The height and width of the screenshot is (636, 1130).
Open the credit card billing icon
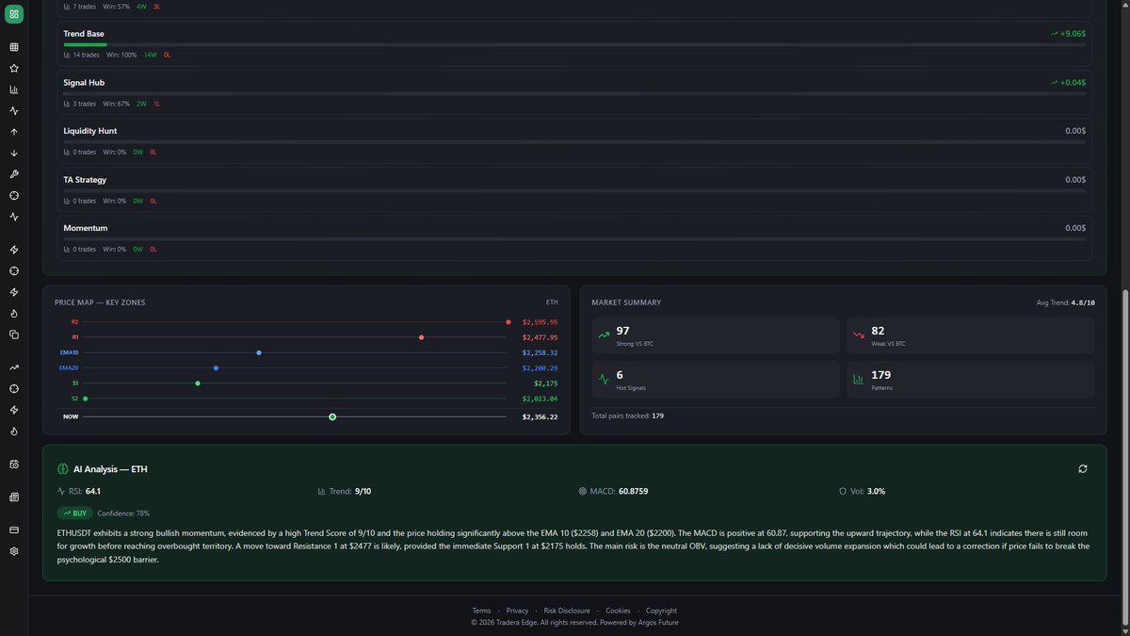point(14,530)
